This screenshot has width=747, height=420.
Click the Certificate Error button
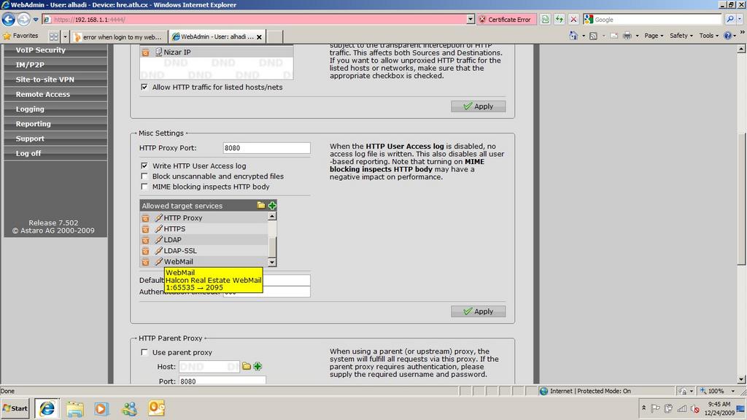[505, 20]
